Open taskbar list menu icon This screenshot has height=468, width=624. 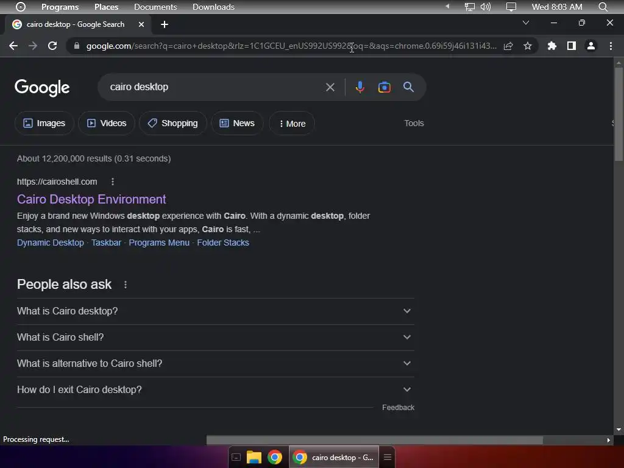coord(387,457)
